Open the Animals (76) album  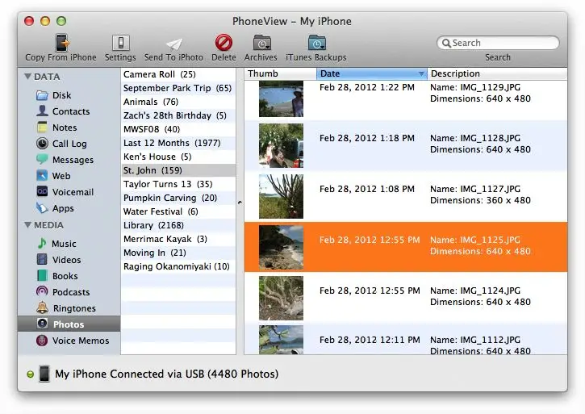coord(178,102)
